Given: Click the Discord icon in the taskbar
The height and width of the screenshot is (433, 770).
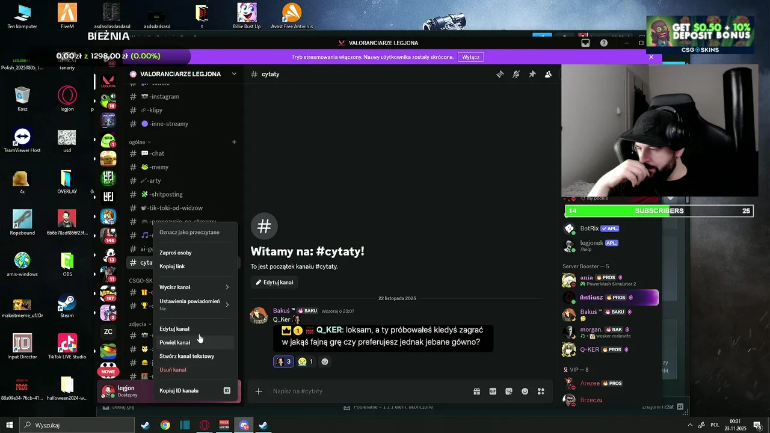Looking at the screenshot, I should pyautogui.click(x=244, y=425).
